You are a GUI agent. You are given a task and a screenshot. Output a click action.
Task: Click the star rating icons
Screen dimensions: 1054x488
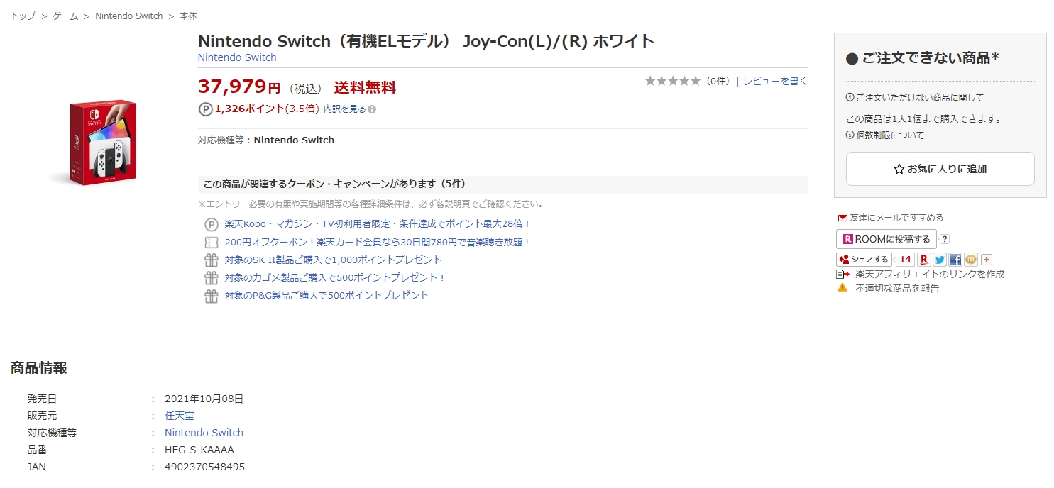click(672, 81)
